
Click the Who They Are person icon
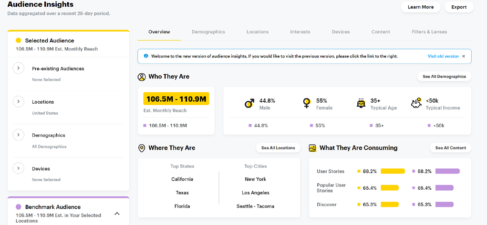(142, 77)
